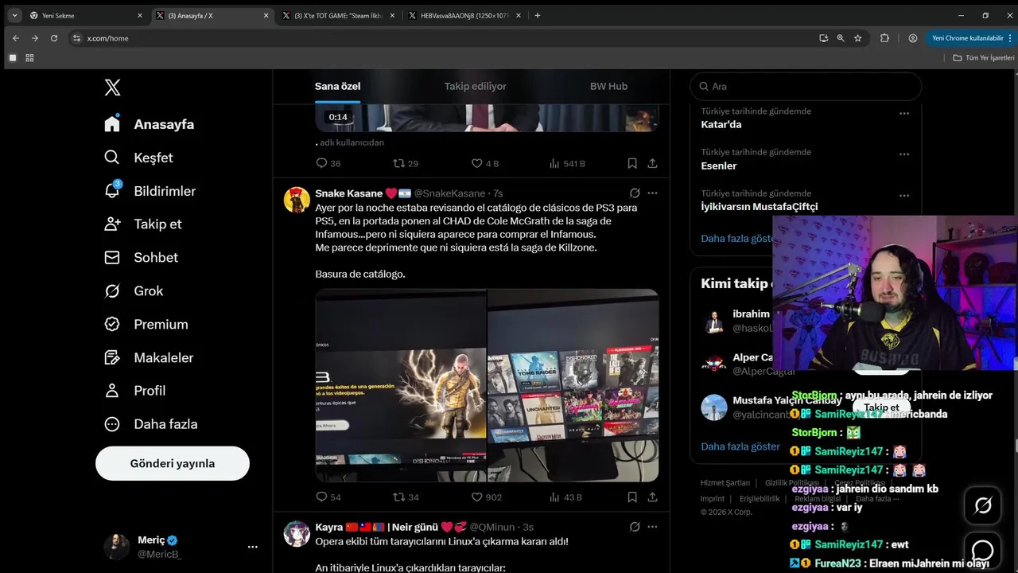Click Daha fazla göster under who to follow
The height and width of the screenshot is (573, 1018).
(x=740, y=446)
